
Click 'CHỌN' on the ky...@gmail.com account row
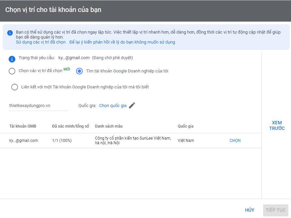click(x=235, y=141)
